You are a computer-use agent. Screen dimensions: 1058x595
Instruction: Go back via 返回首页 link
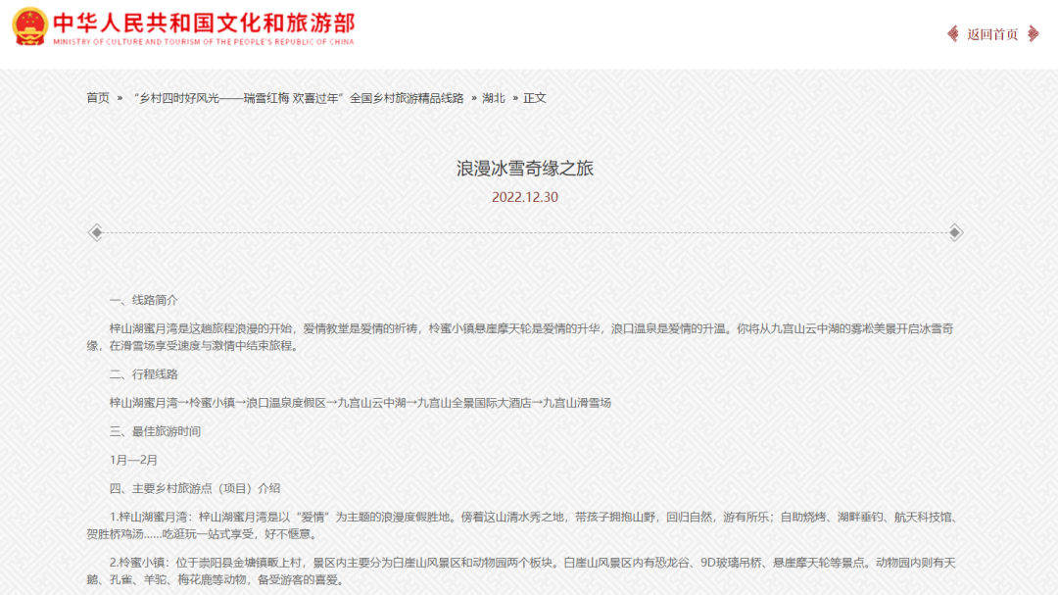pyautogui.click(x=992, y=34)
